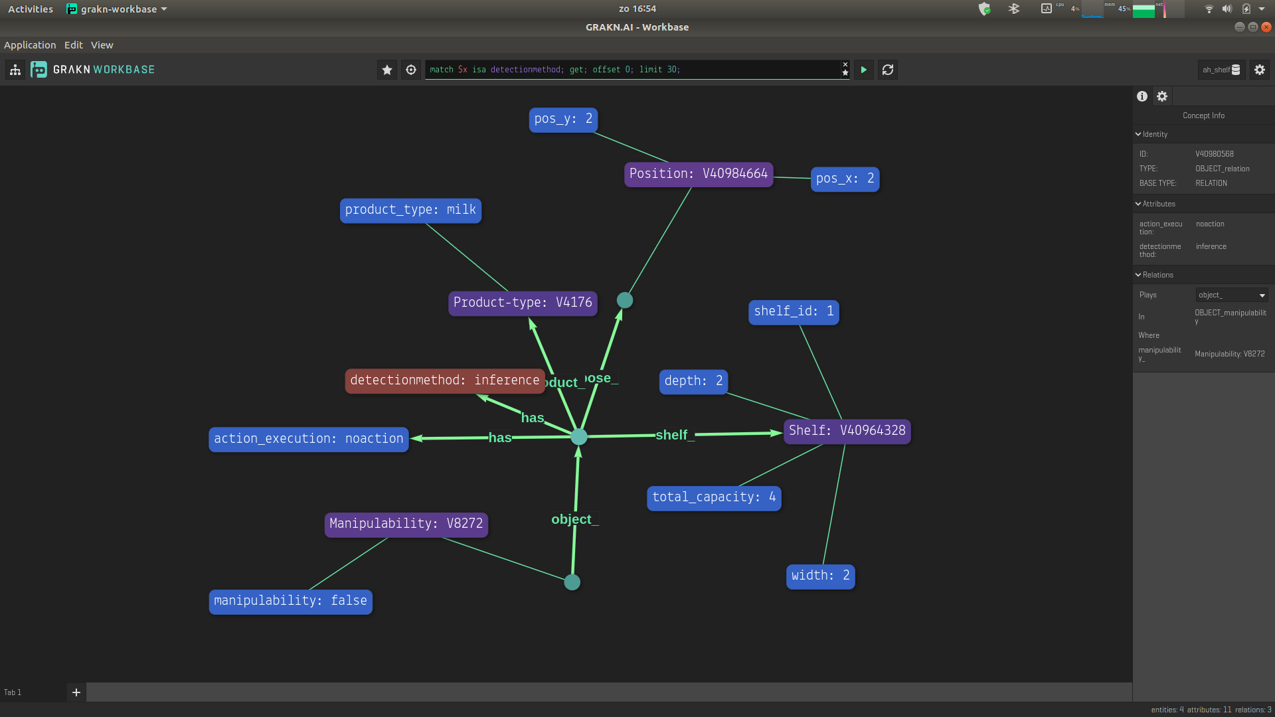Click the settings gear icon in top-right panel
This screenshot has height=717, width=1275.
click(1162, 96)
